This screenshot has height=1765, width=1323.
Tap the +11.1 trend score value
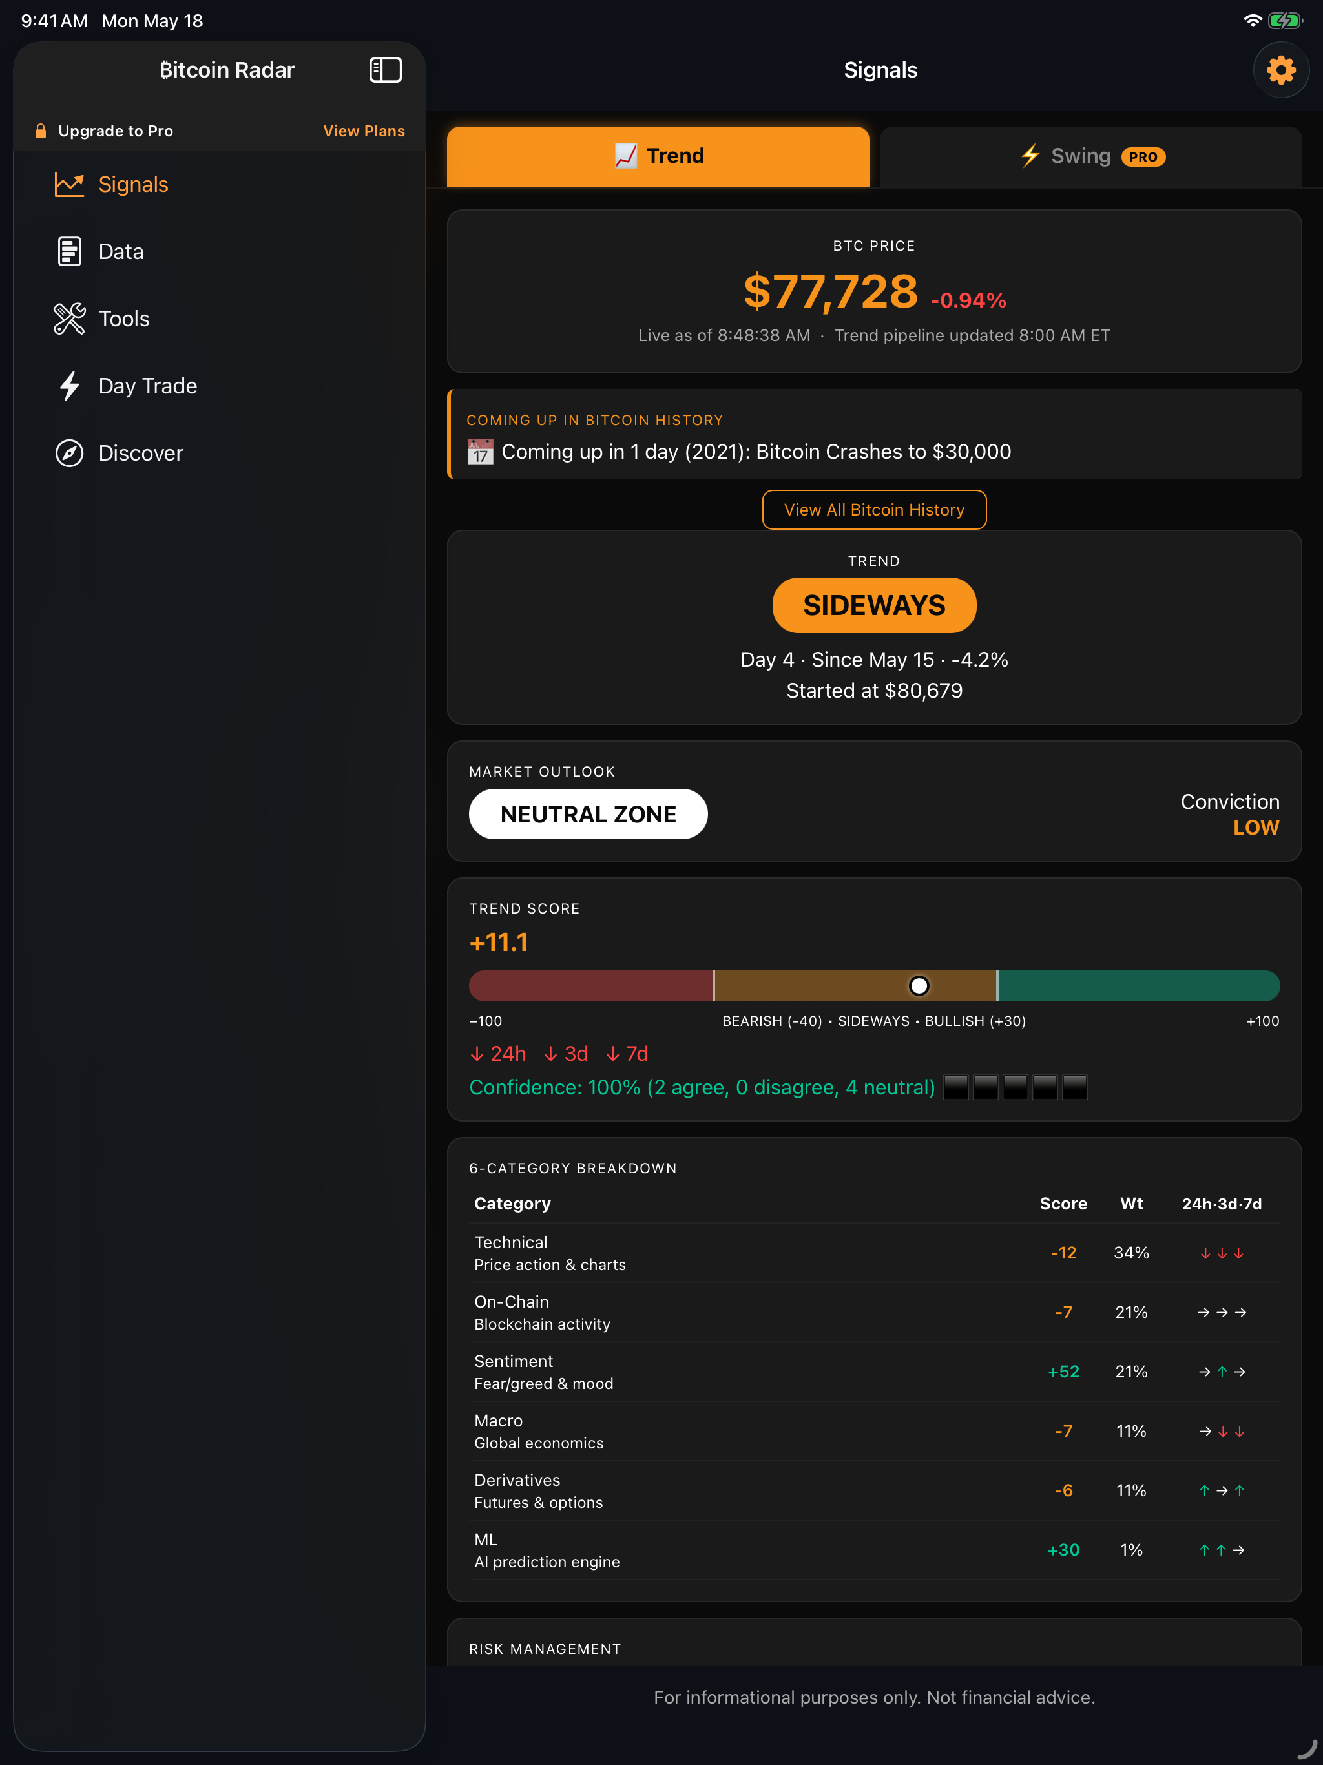click(x=499, y=943)
